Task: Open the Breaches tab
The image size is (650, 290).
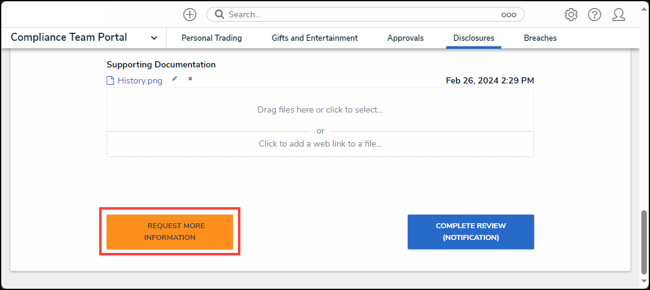Action: [540, 38]
